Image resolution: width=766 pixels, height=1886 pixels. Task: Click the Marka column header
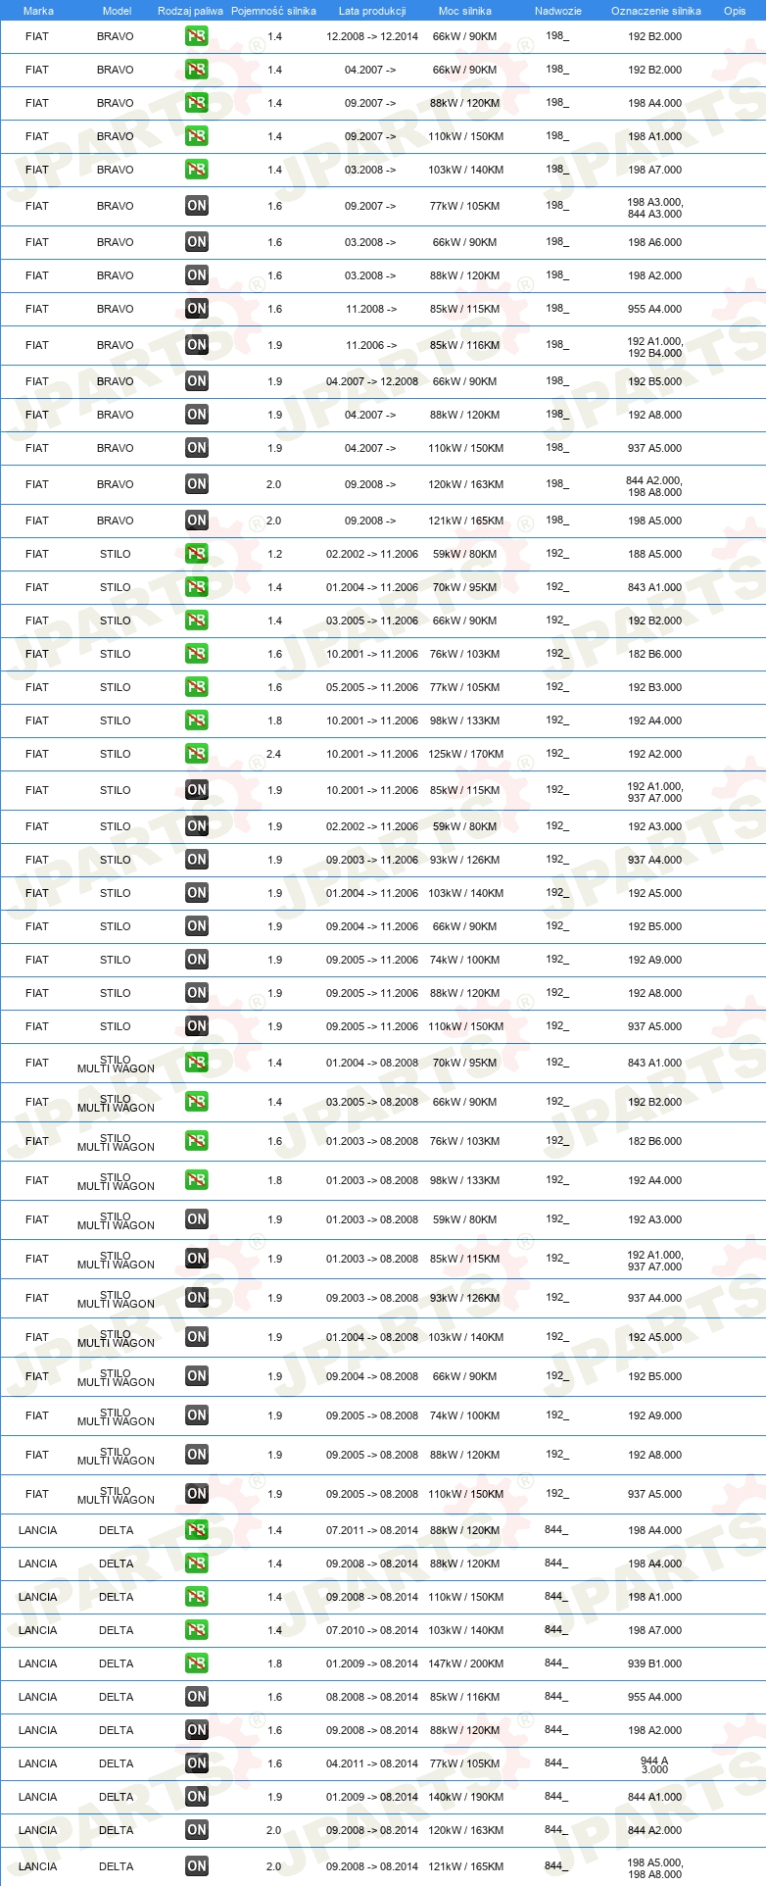(x=38, y=11)
